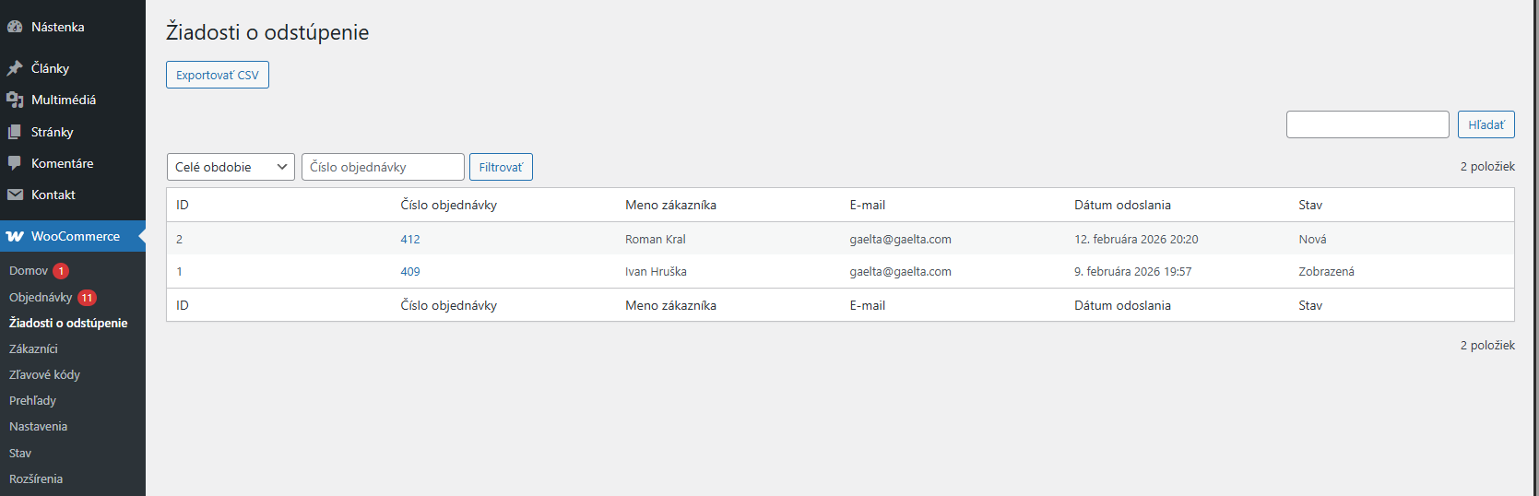Click top Stav column header
The height and width of the screenshot is (496, 1539).
(x=1310, y=205)
